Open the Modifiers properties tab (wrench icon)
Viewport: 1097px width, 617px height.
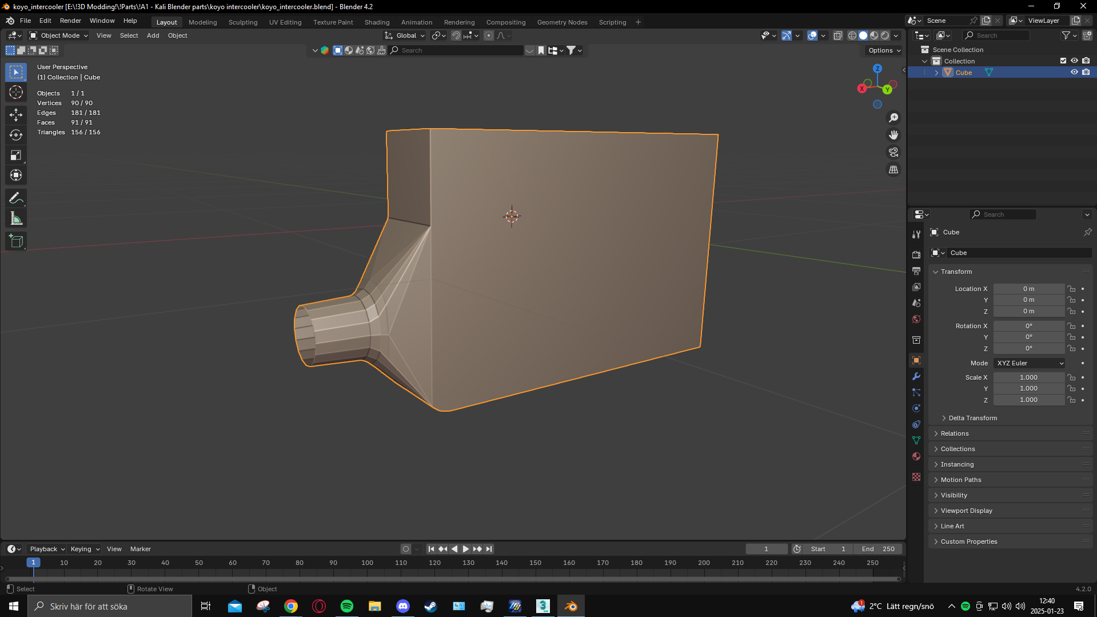916,376
